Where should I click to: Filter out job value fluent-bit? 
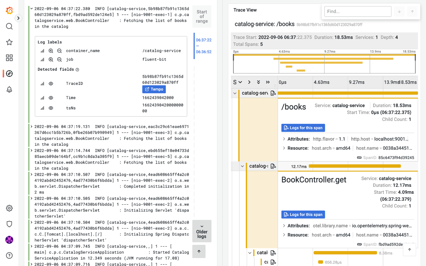coord(59,60)
